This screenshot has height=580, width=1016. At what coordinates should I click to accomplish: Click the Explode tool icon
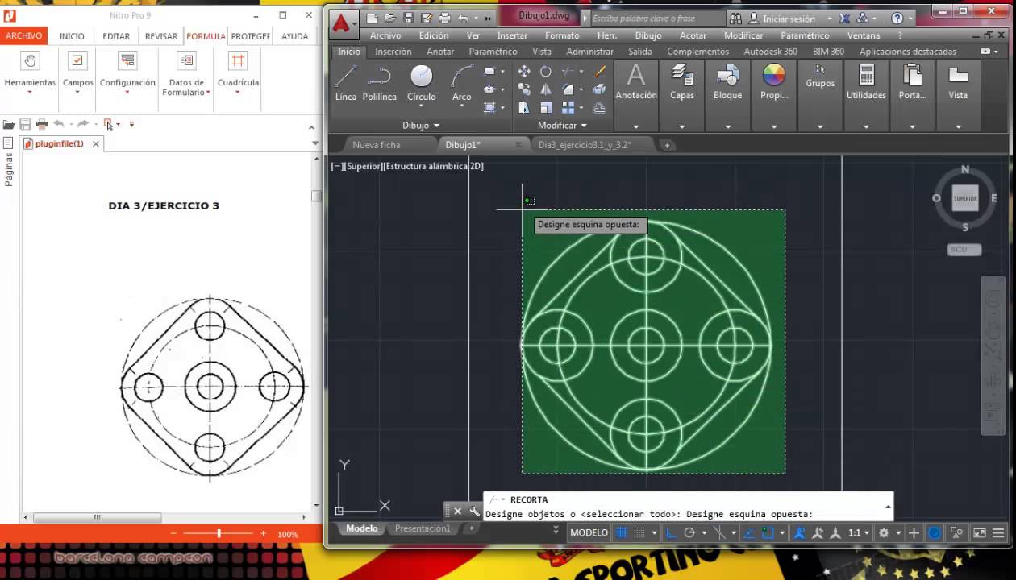click(x=599, y=89)
